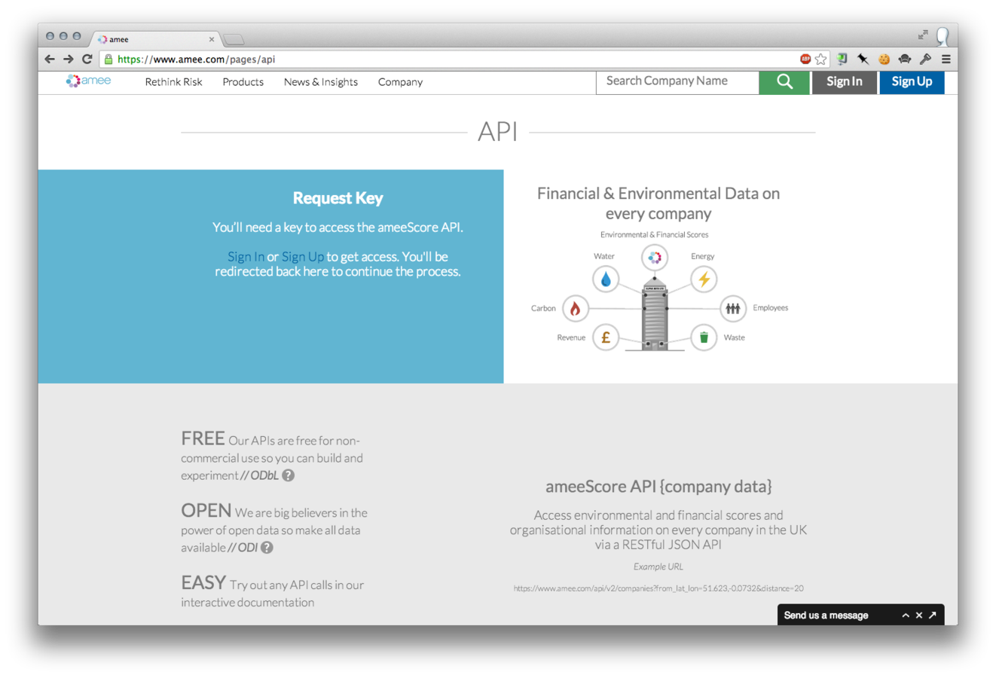The height and width of the screenshot is (678, 996).
Task: Click the "// ODI" text
Action: coord(243,548)
